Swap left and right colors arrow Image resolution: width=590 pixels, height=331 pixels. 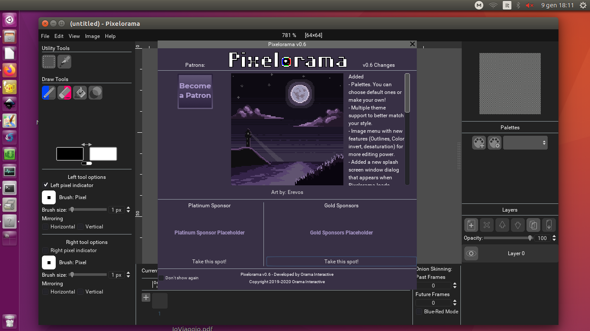tap(86, 144)
